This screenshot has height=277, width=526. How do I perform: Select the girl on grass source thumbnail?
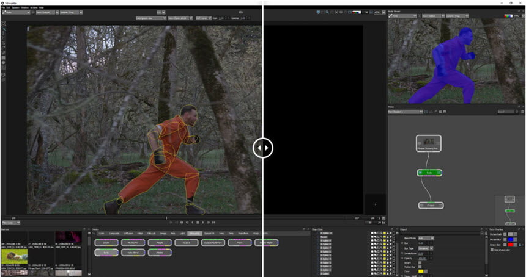(x=14, y=256)
